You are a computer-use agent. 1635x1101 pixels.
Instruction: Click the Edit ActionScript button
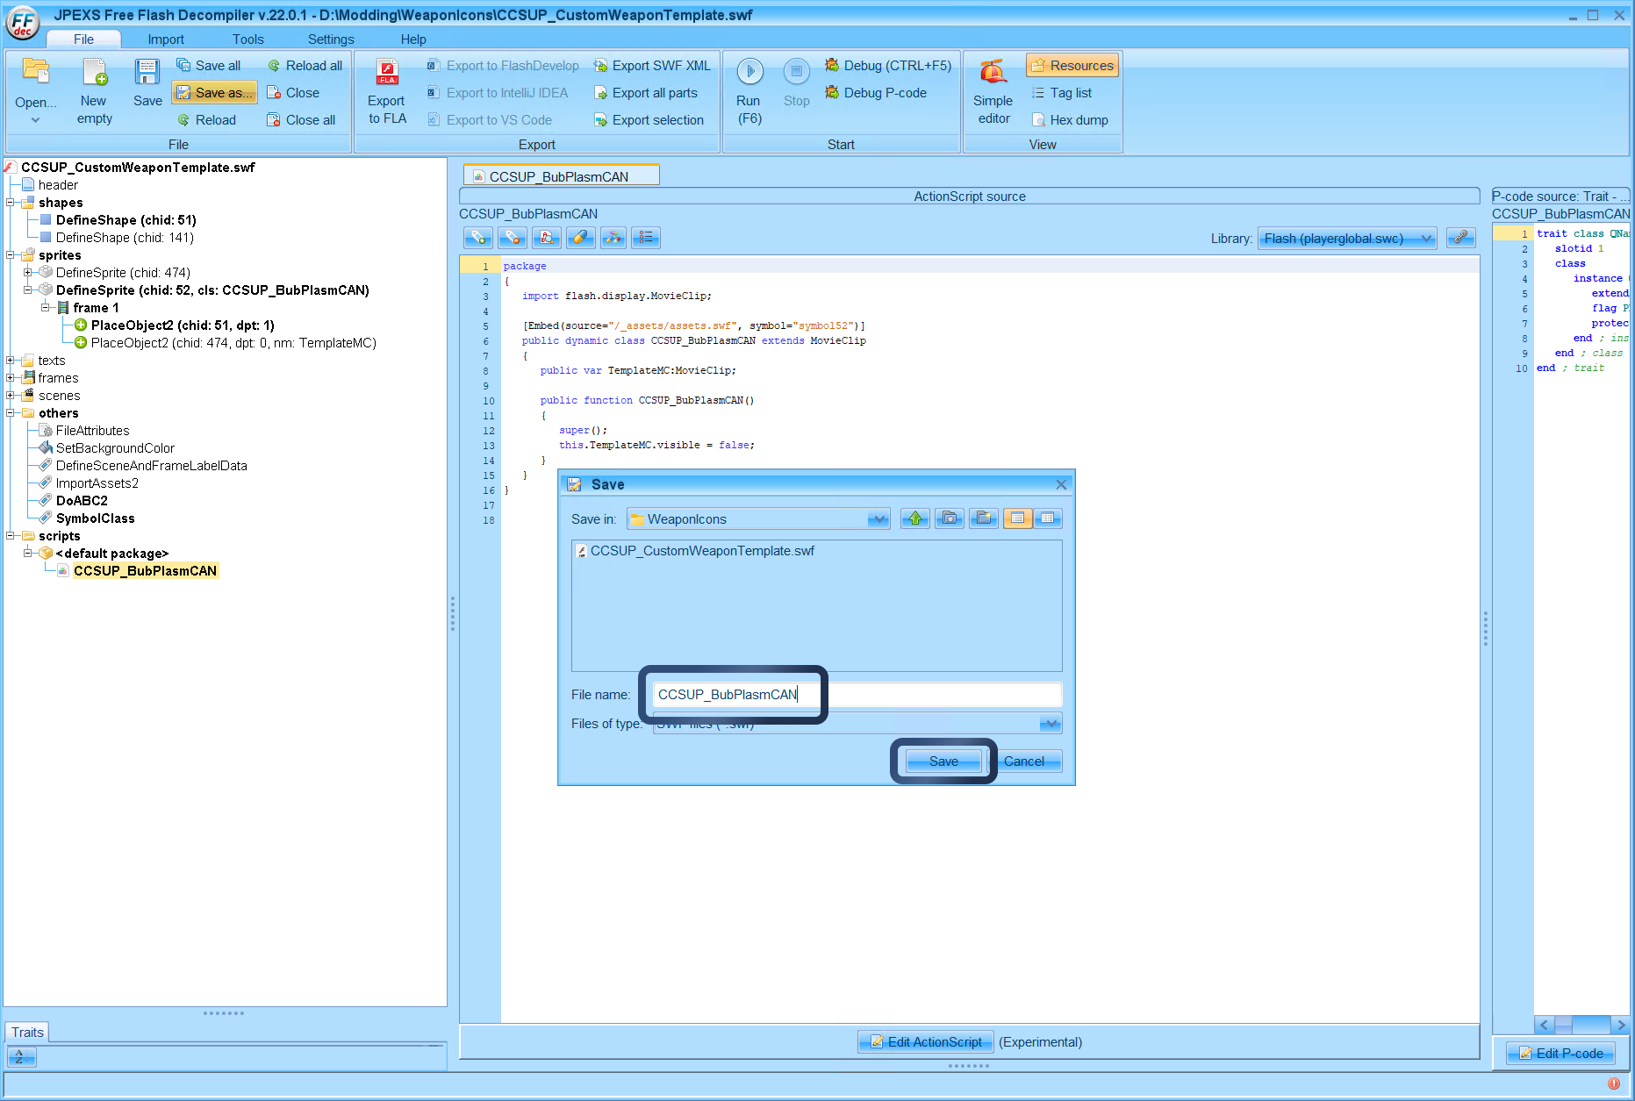click(925, 1041)
